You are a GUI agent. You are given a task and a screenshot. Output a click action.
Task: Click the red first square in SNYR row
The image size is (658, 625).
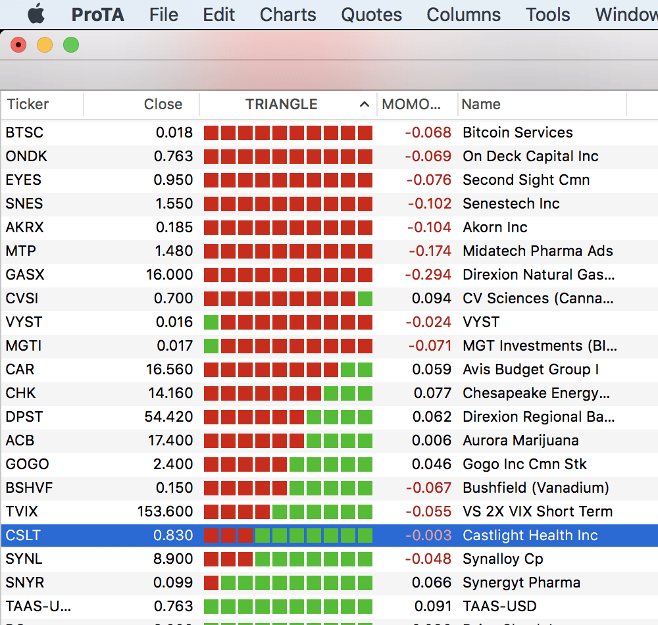pos(211,583)
